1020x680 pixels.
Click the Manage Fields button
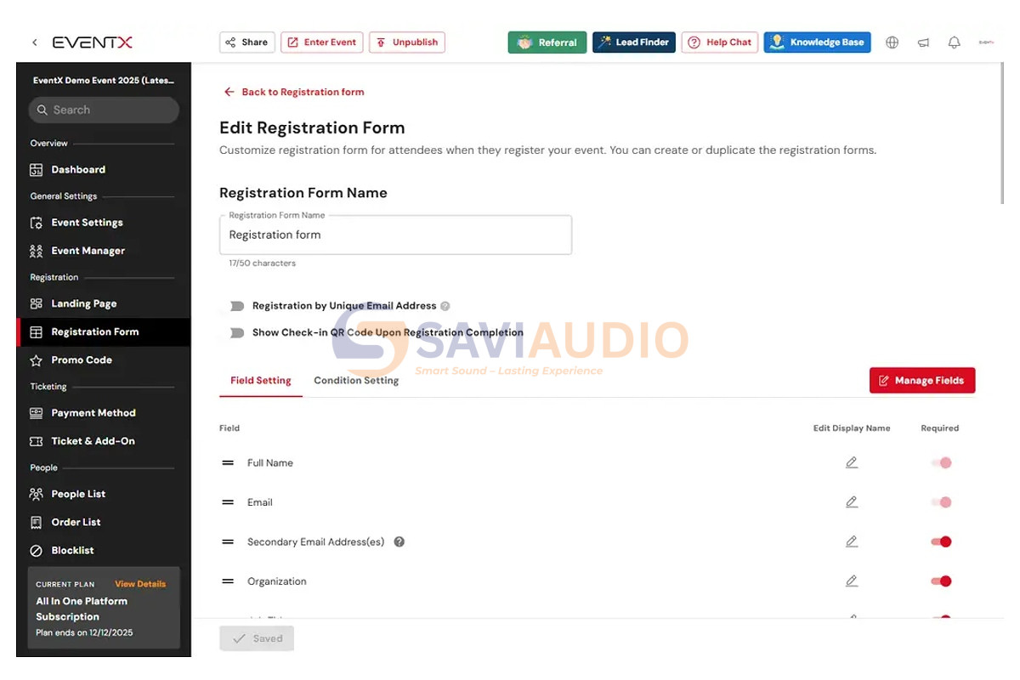point(922,381)
